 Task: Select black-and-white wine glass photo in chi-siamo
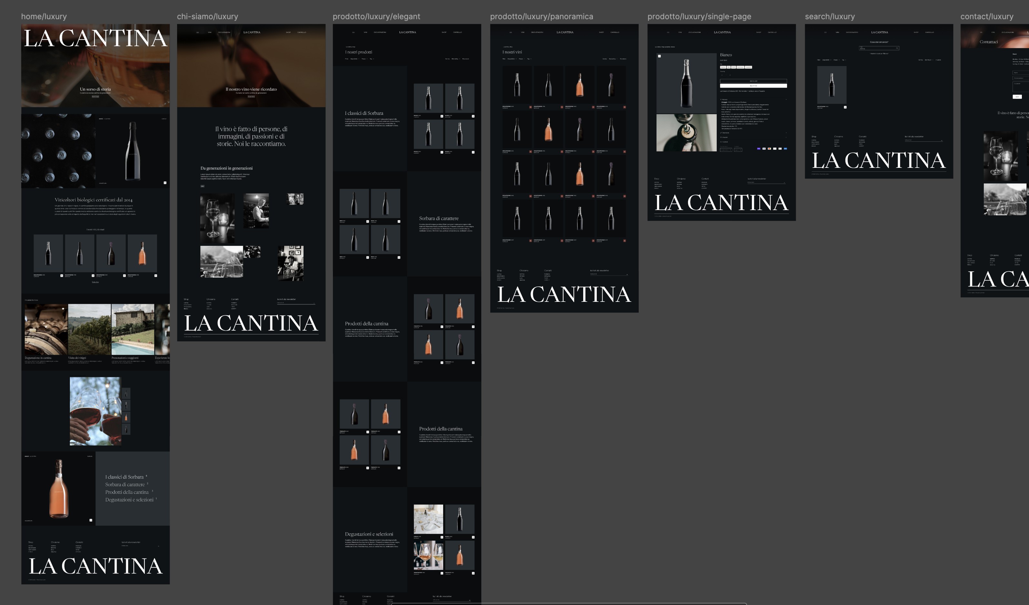pos(217,218)
